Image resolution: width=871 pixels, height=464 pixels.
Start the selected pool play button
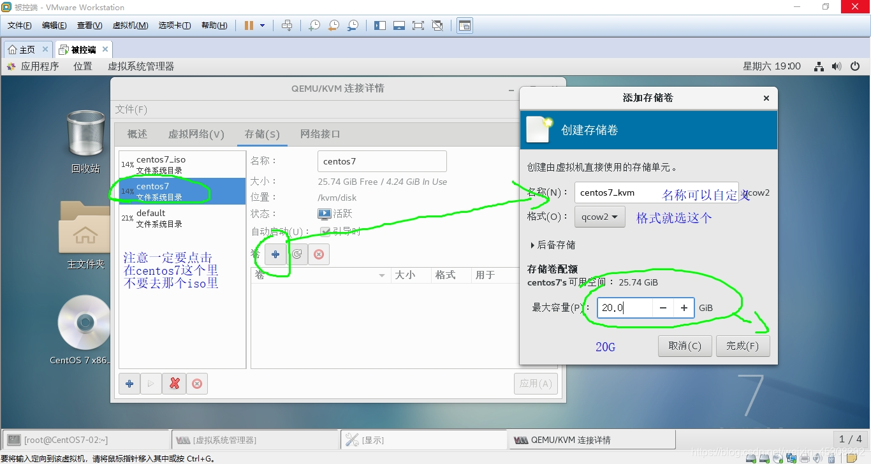(151, 384)
